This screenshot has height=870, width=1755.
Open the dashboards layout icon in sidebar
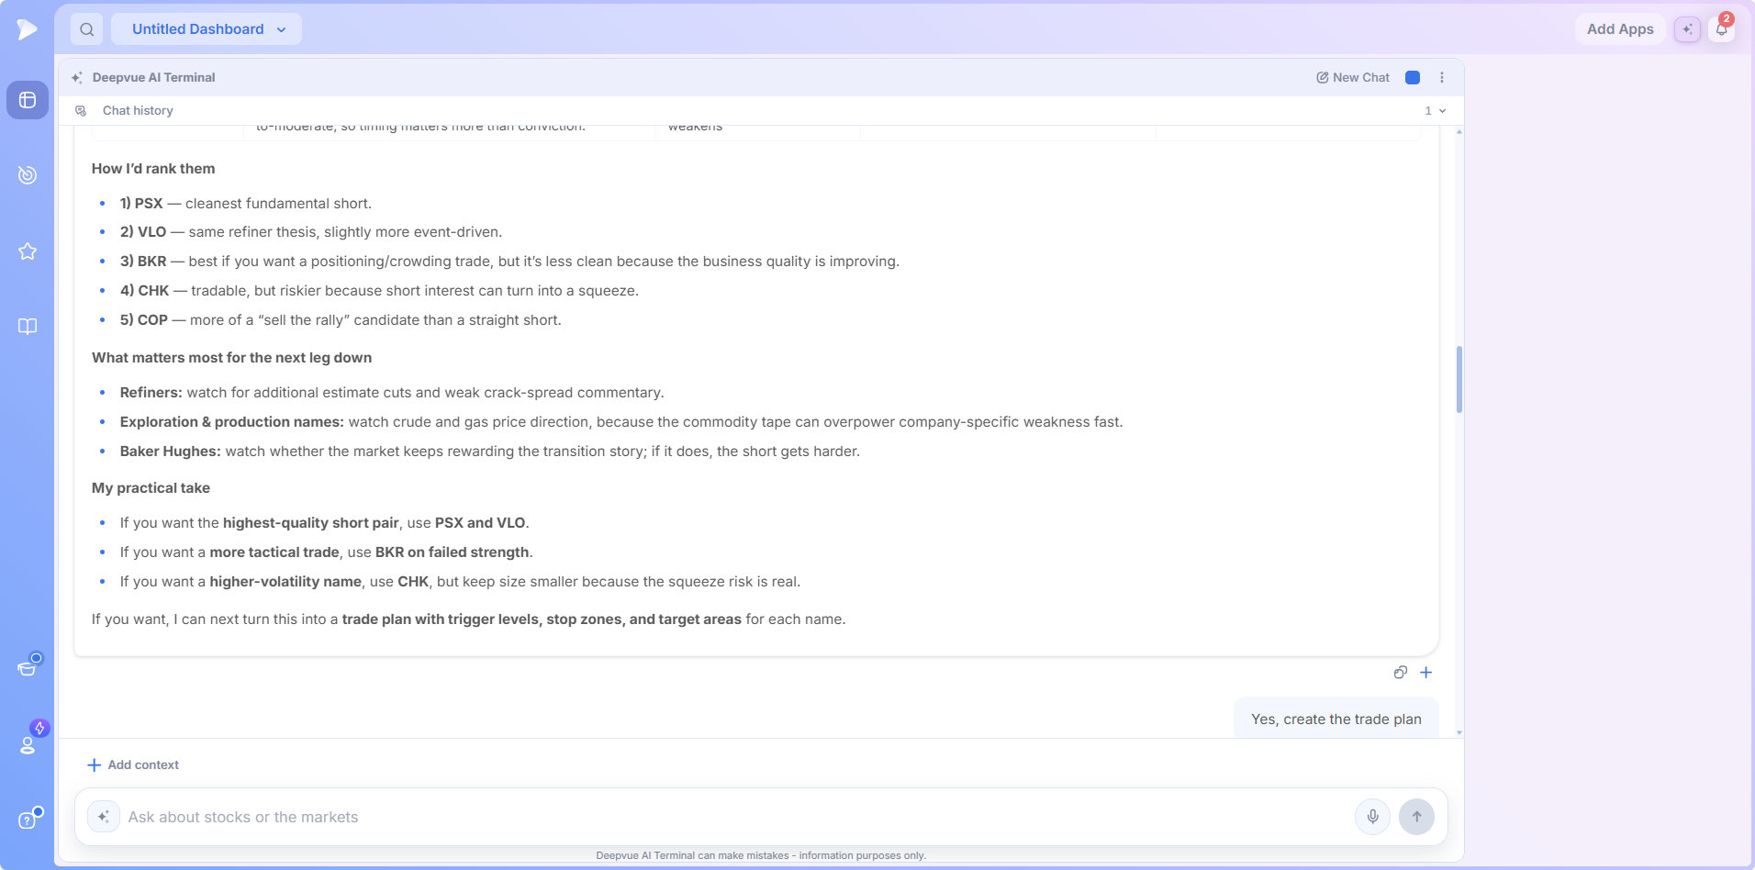click(28, 100)
